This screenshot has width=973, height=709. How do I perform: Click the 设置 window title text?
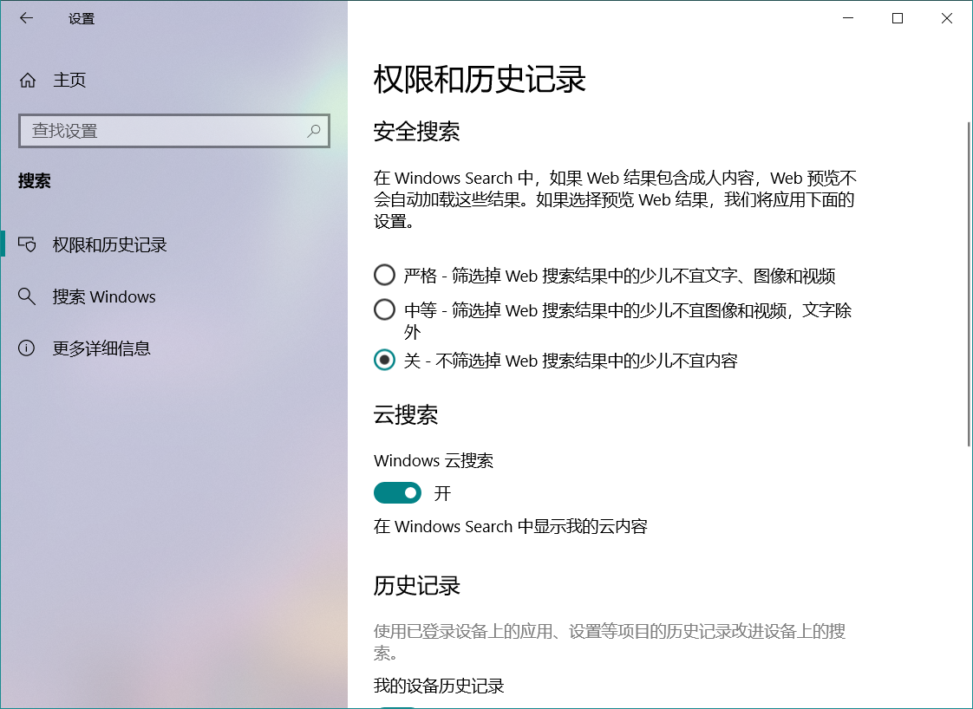[82, 18]
